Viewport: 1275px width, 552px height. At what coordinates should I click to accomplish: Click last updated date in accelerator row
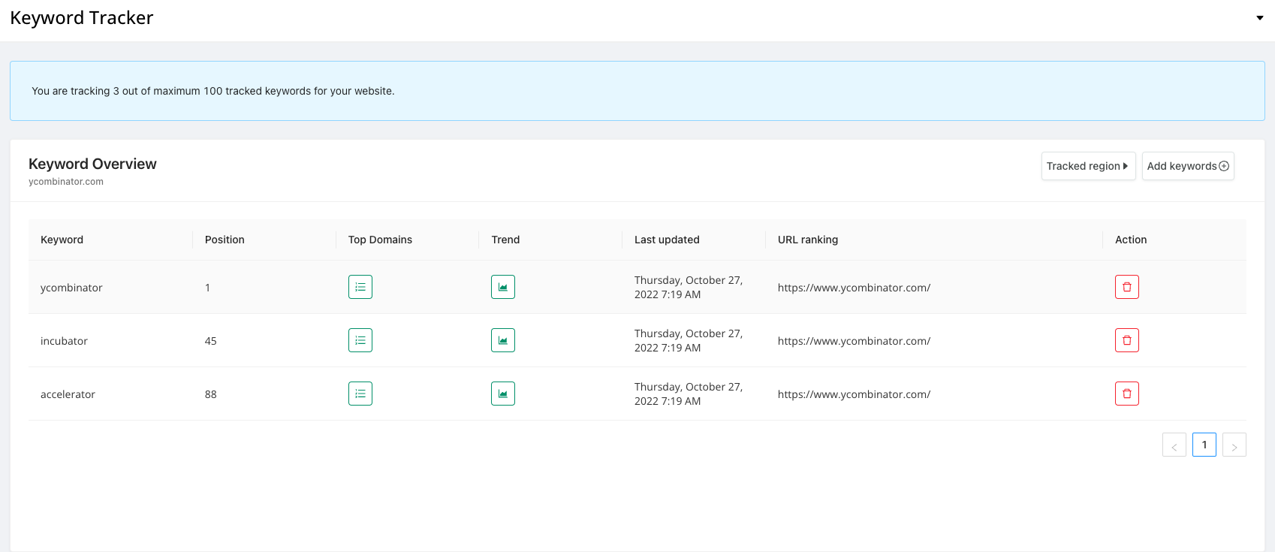[x=689, y=394]
